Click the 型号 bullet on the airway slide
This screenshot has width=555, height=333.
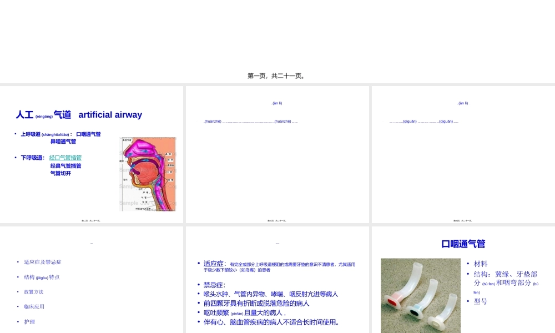point(480,301)
